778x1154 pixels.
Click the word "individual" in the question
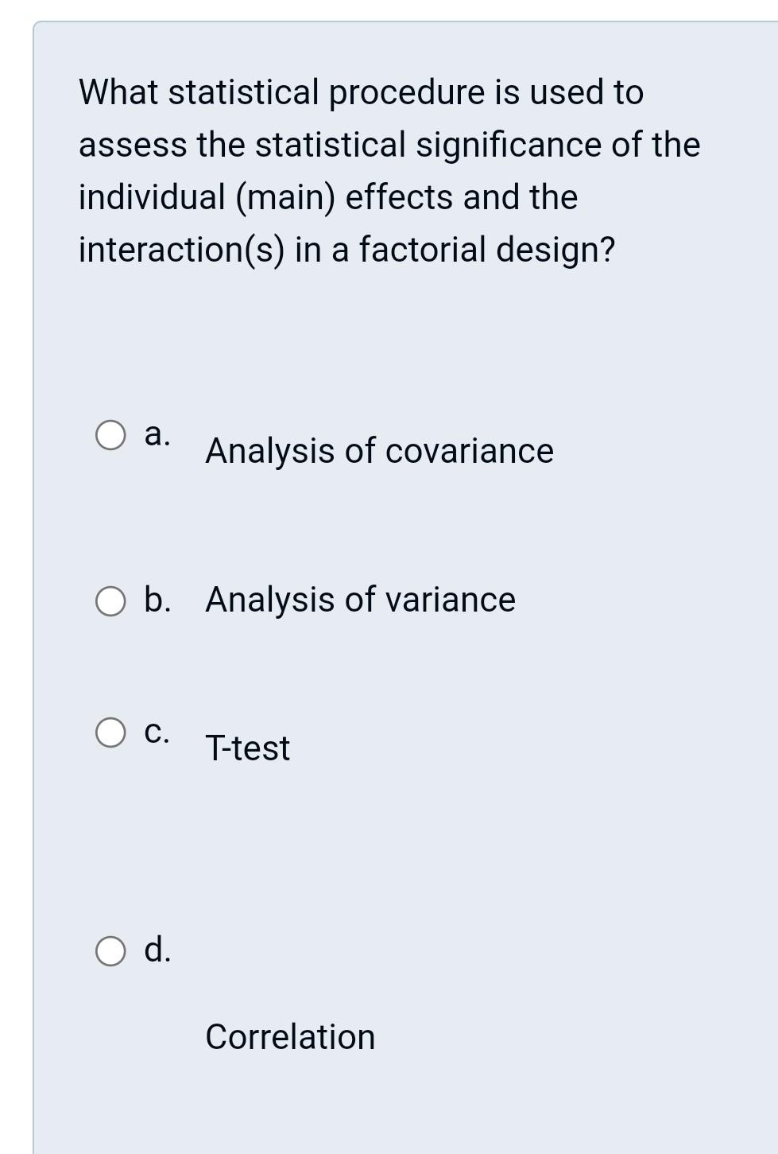click(x=152, y=197)
